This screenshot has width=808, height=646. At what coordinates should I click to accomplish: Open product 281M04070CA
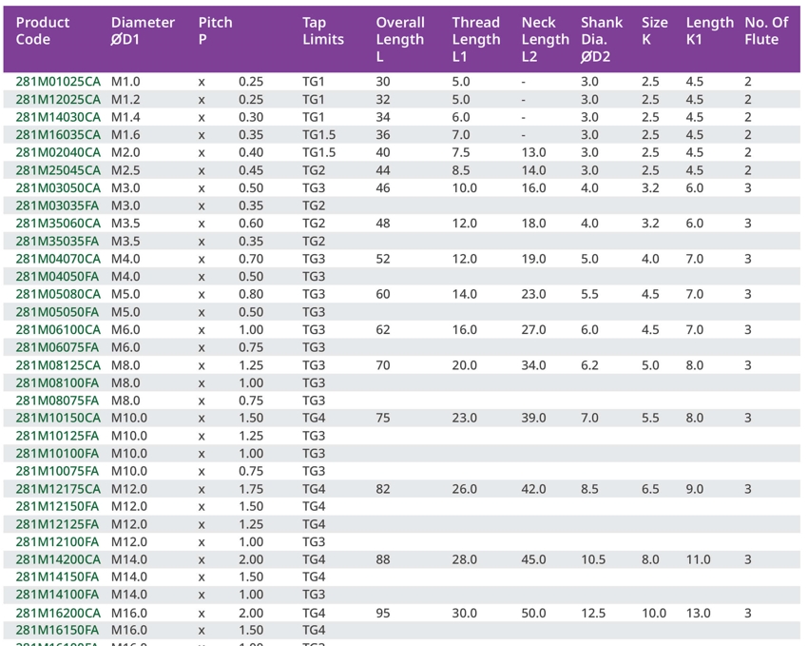coord(57,259)
